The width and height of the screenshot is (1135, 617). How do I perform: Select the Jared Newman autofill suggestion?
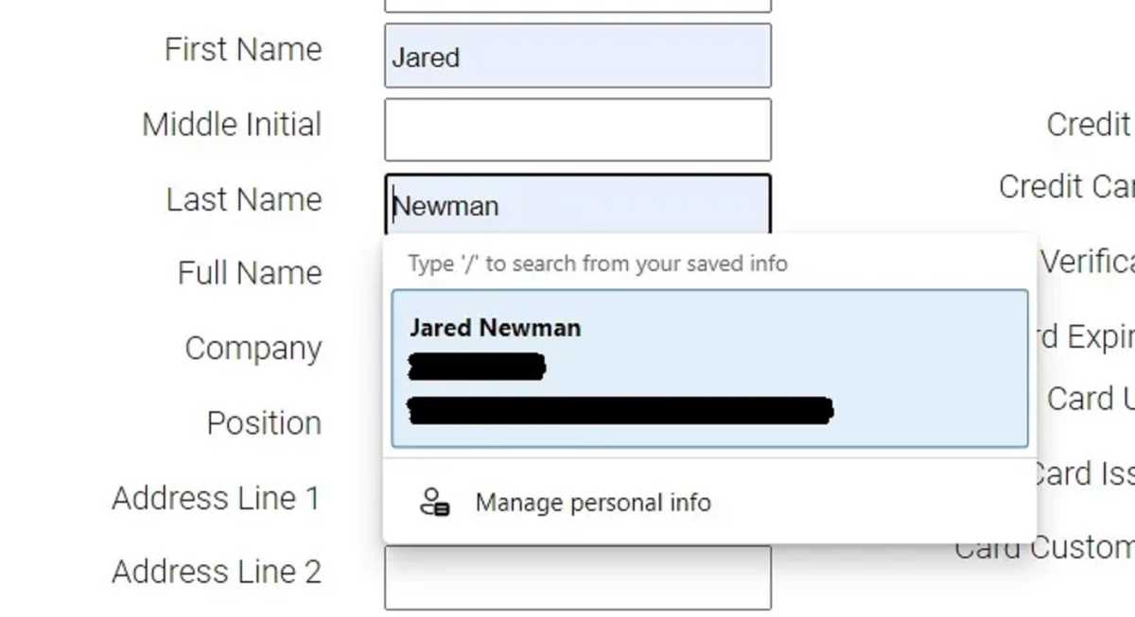click(709, 368)
